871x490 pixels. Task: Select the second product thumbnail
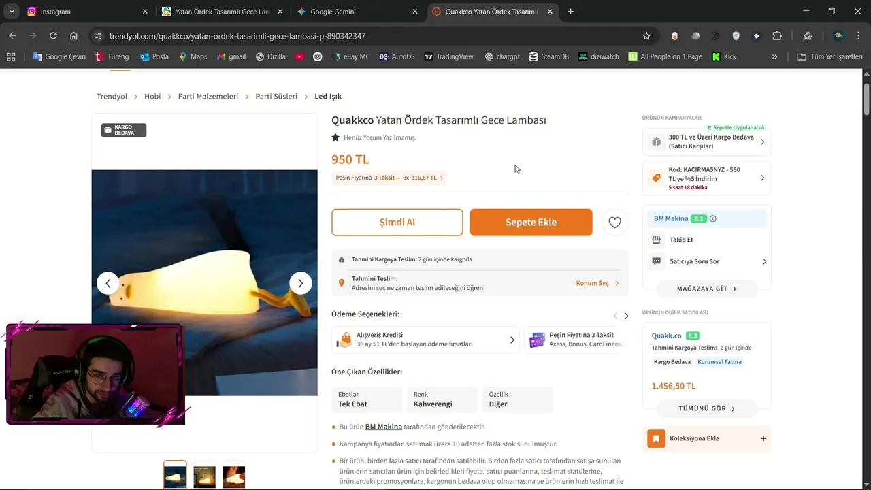(x=204, y=476)
